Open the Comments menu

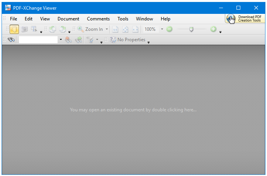point(98,19)
